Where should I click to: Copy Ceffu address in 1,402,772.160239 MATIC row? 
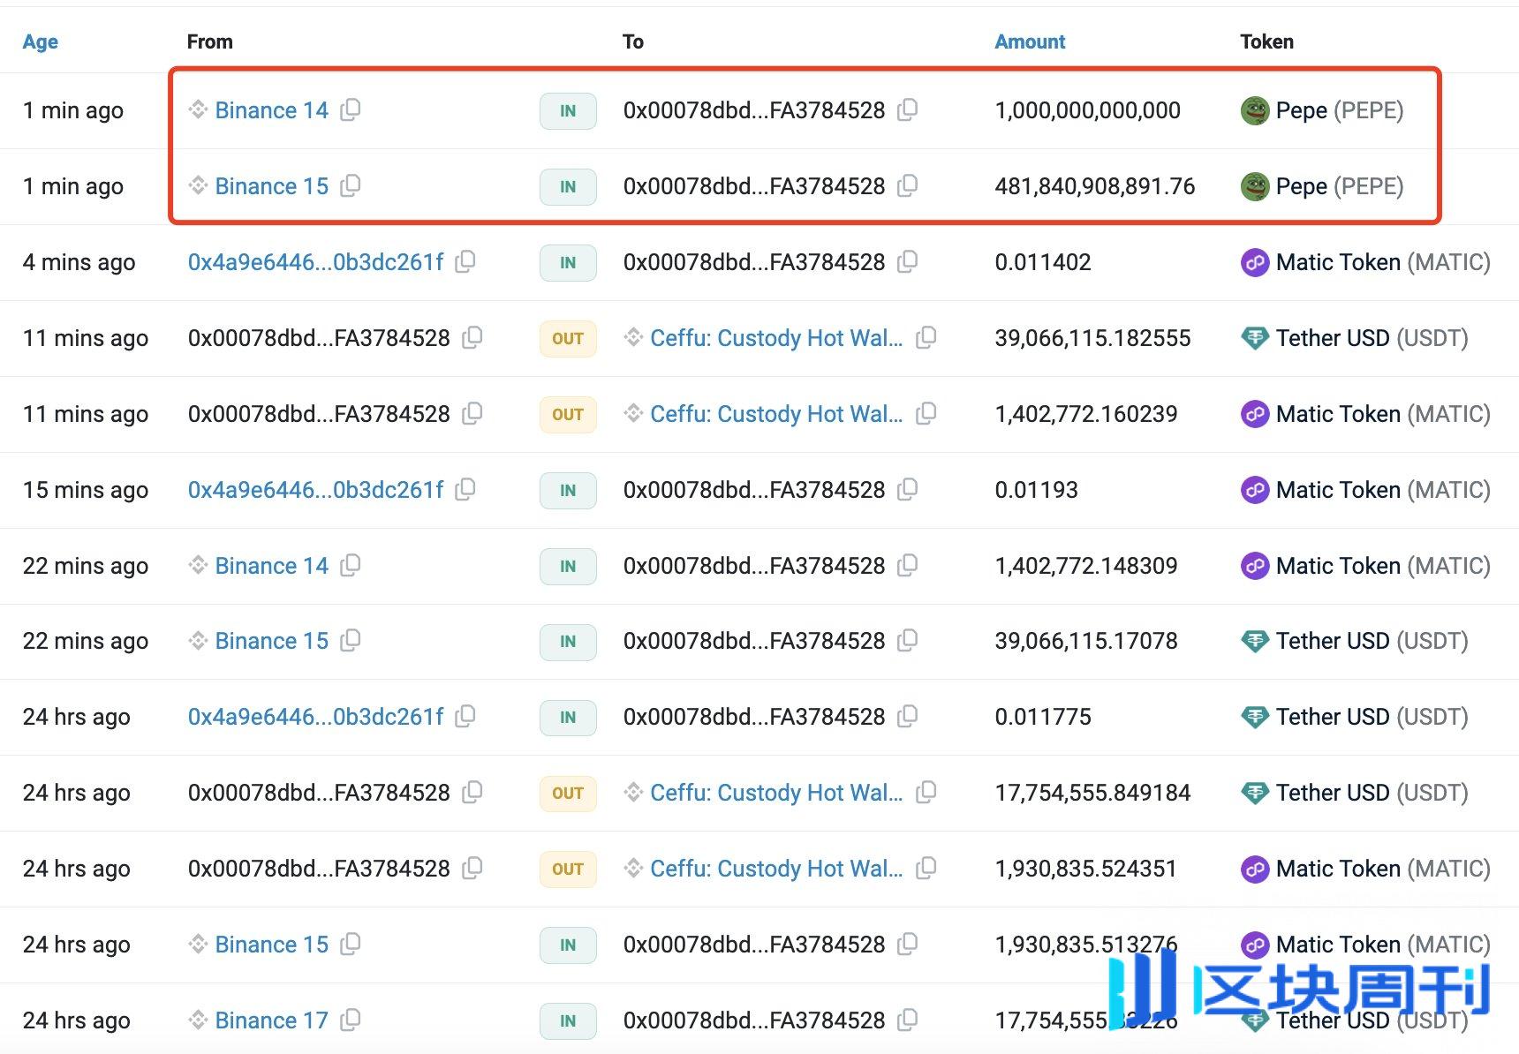click(926, 414)
